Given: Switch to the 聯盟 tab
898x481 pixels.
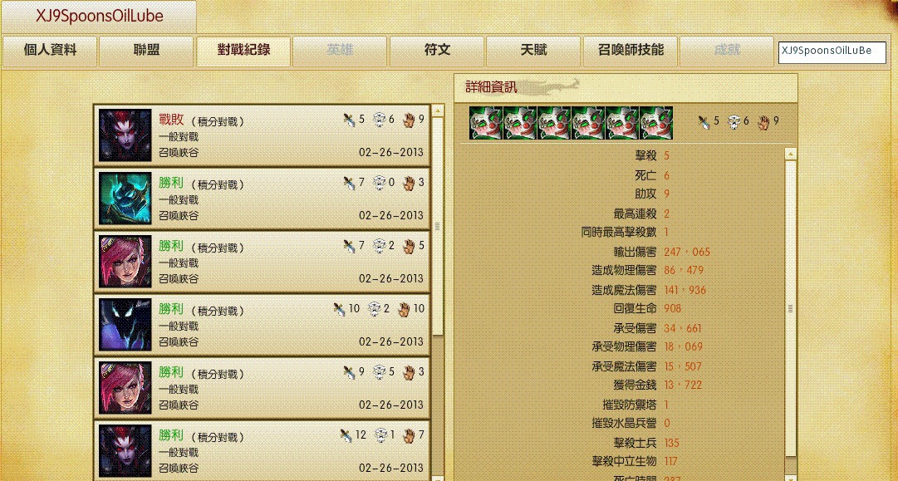Looking at the screenshot, I should click(146, 51).
